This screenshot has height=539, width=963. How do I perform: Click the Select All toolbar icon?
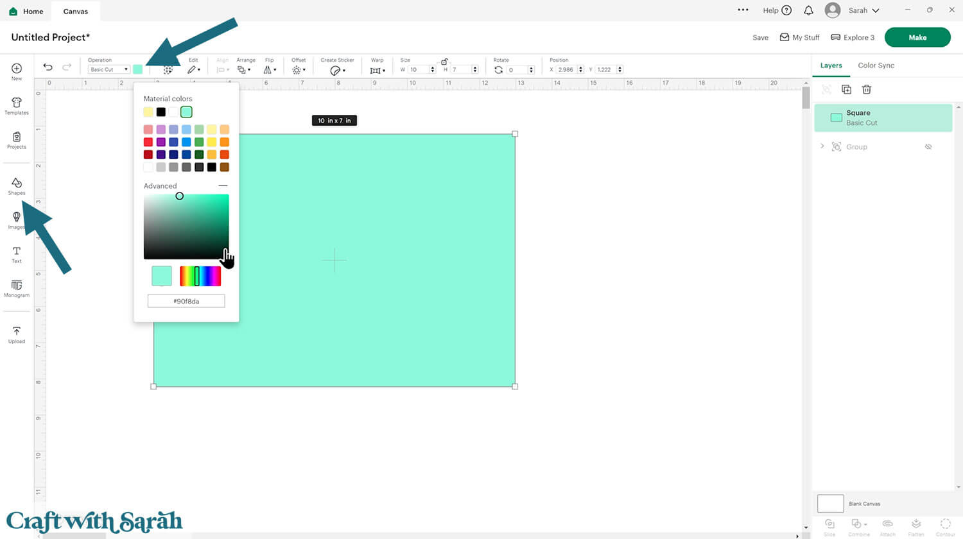[168, 70]
